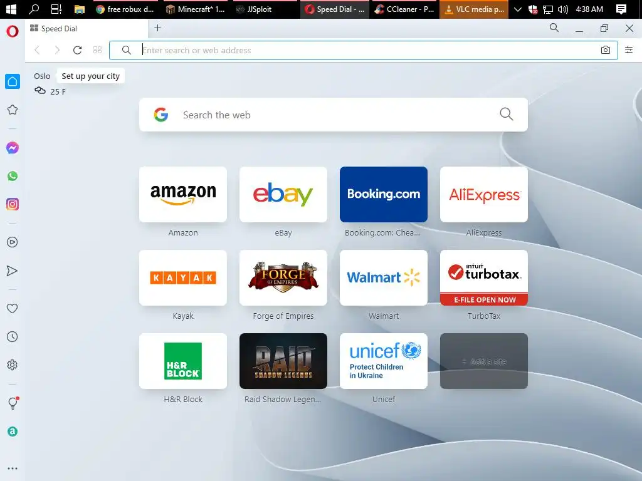Open the Speed Dial grid button
Screen dimensions: 642x481
point(97,50)
